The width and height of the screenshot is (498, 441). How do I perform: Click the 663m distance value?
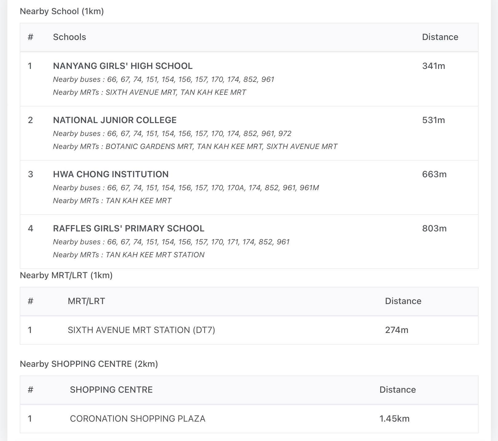coord(434,174)
